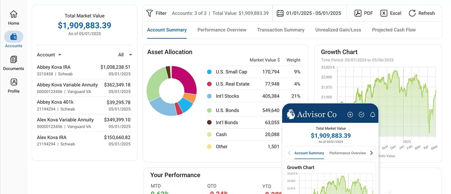Open the Documents icon in sidebar
The width and height of the screenshot is (451, 194).
tap(14, 59)
